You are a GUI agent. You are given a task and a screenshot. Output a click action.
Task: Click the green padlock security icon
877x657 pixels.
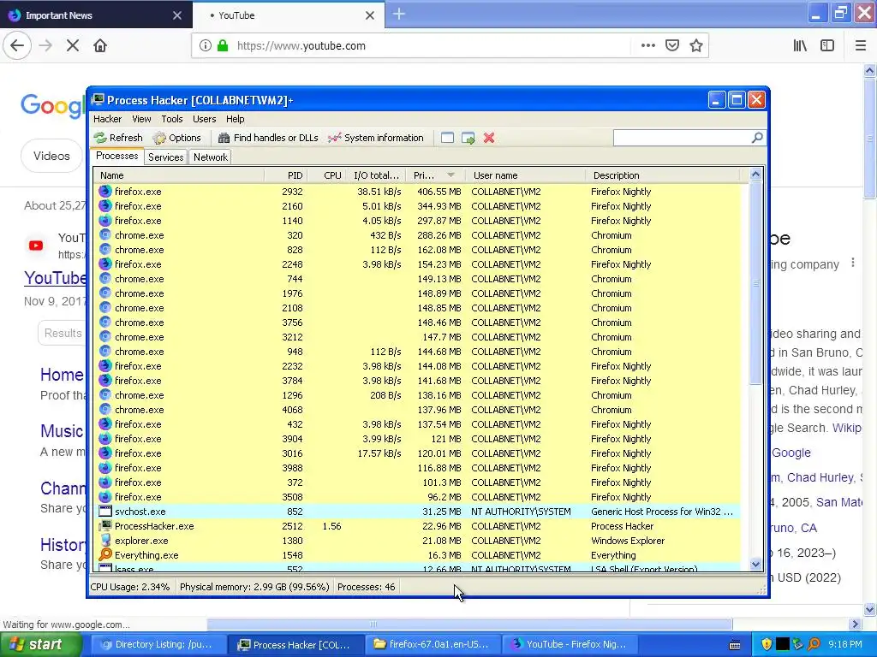[x=223, y=46]
